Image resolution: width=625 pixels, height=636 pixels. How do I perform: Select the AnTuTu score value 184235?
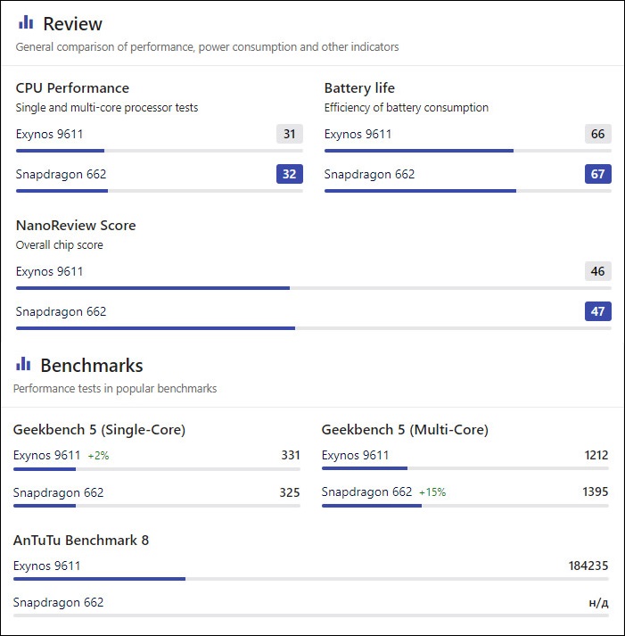click(x=588, y=566)
